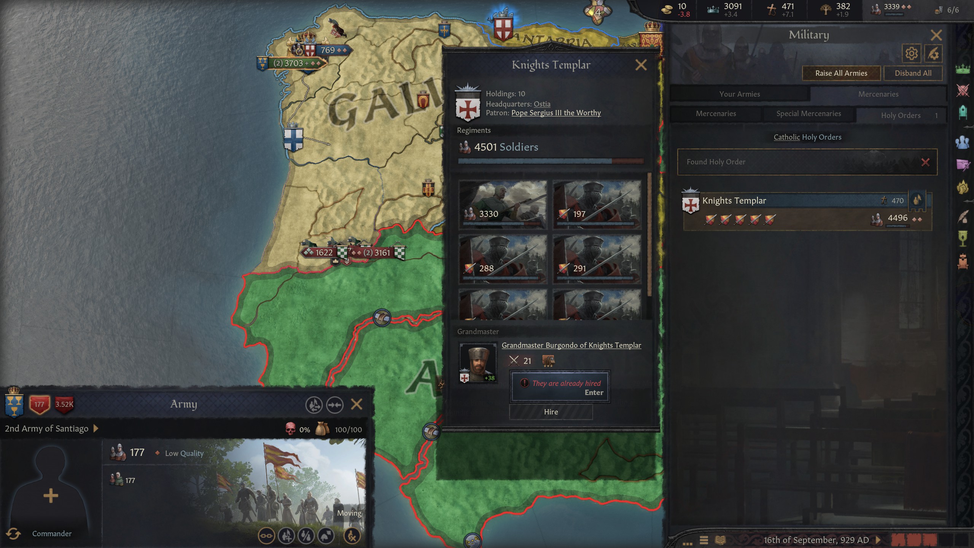
Task: Open the Realm crown icon in sidebar
Action: click(963, 69)
